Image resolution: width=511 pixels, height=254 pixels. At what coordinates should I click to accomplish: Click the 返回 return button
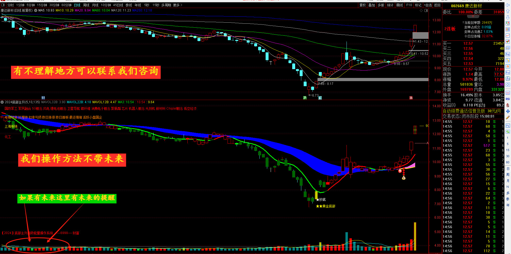tap(437, 5)
